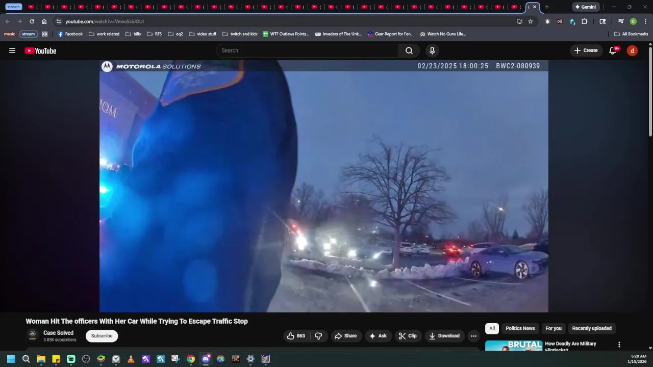Close the active browser tab
The height and width of the screenshot is (367, 653).
point(535,7)
